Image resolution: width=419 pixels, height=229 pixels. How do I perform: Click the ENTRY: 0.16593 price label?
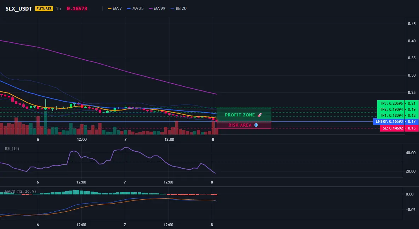coord(389,122)
